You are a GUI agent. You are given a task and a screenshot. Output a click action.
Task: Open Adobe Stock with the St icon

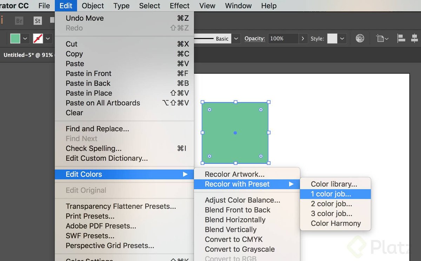[38, 21]
